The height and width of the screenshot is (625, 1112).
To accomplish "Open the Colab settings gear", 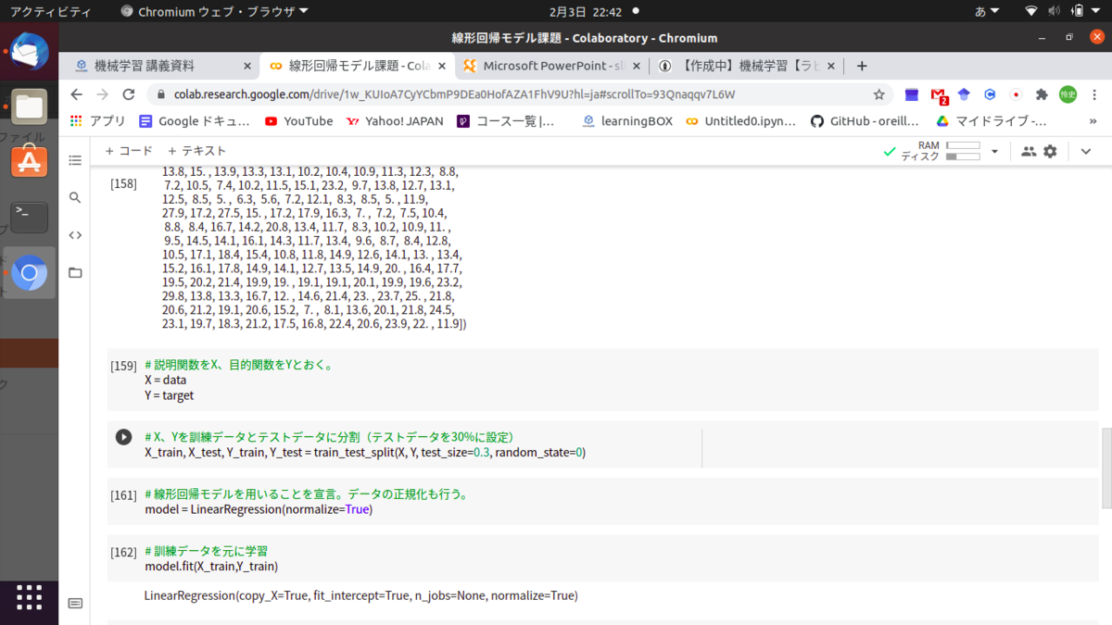I will (1050, 151).
